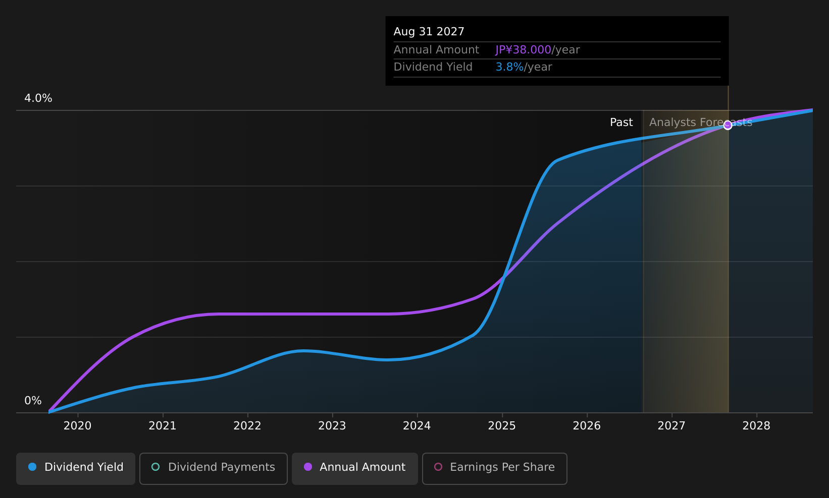
Task: Click the JP¥38.000 annual amount value
Action: 523,50
